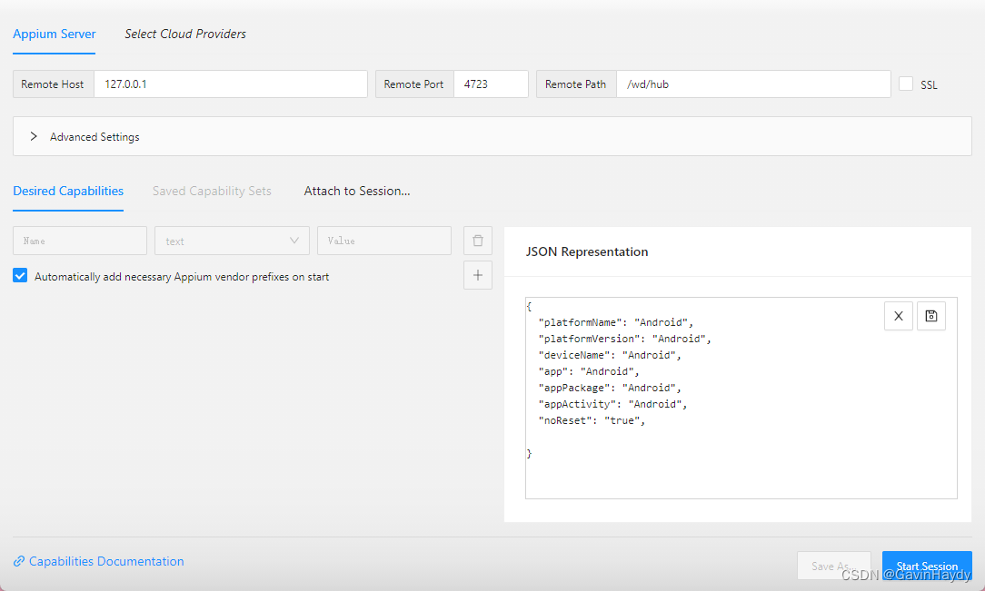The height and width of the screenshot is (591, 985).
Task: Open Capabilities Documentation link icon
Action: 19,561
